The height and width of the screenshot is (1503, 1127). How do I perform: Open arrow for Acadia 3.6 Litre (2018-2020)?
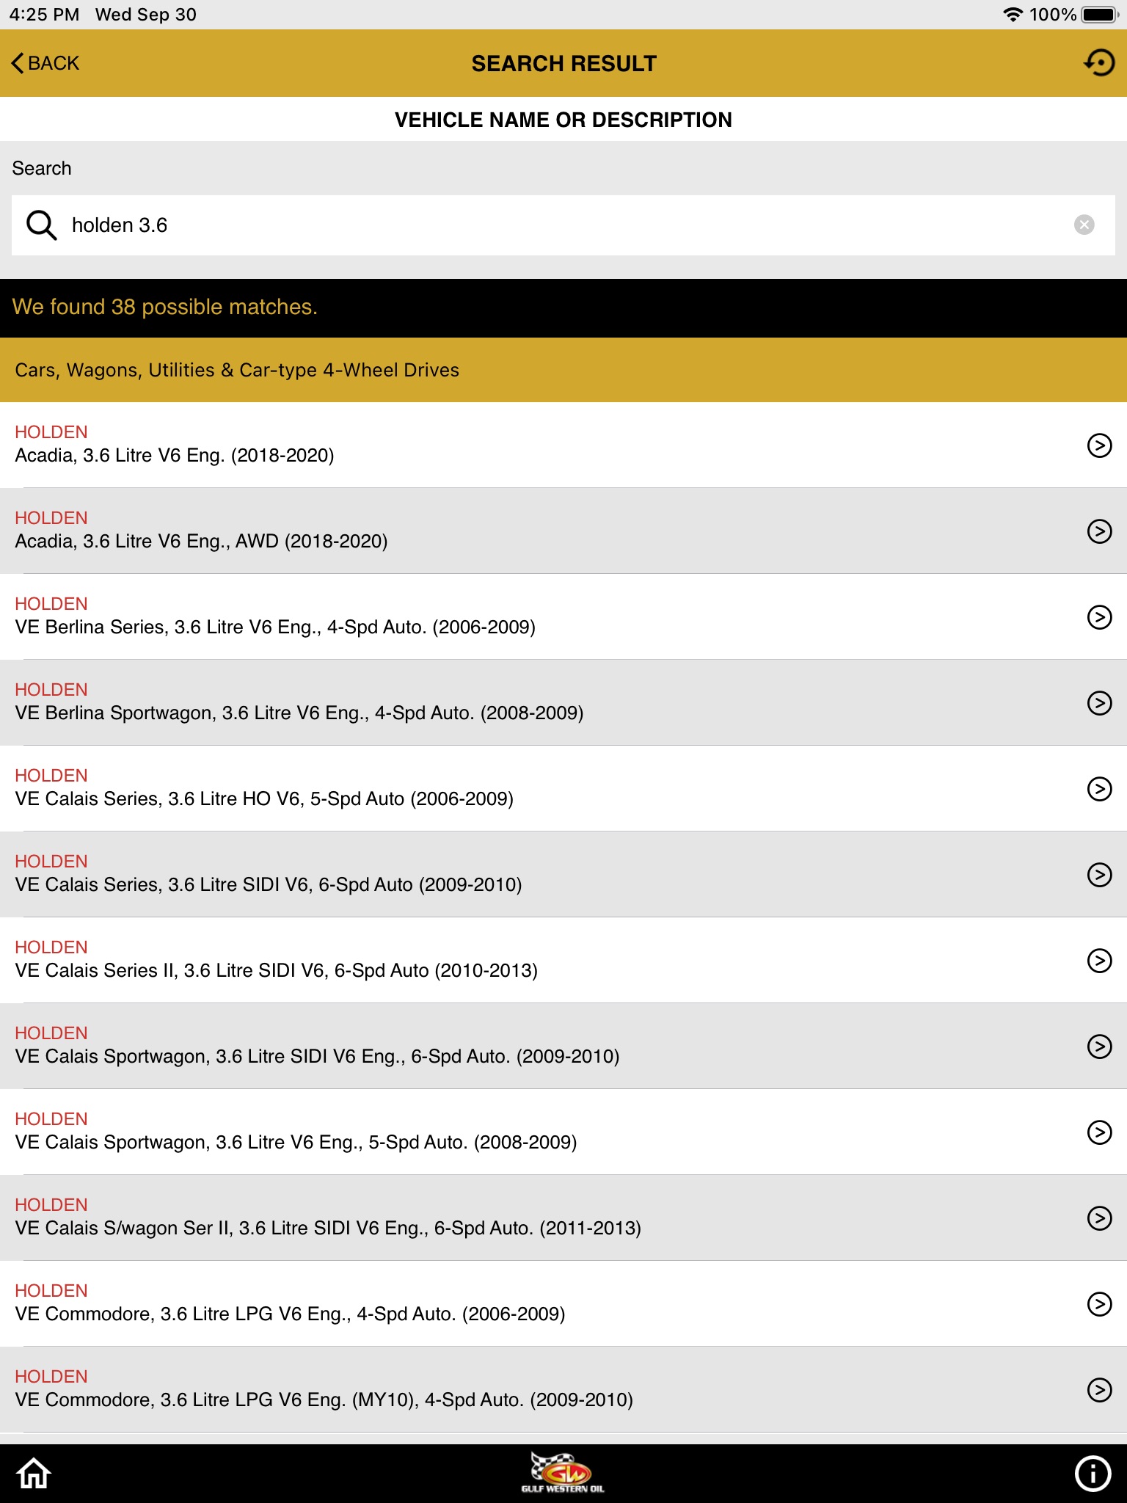[1098, 445]
